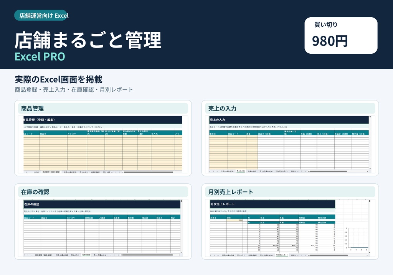Open 入荷・出庫の記録 tab in 商品管理 screenshot
This screenshot has width=393, height=275.
[x=70, y=172]
